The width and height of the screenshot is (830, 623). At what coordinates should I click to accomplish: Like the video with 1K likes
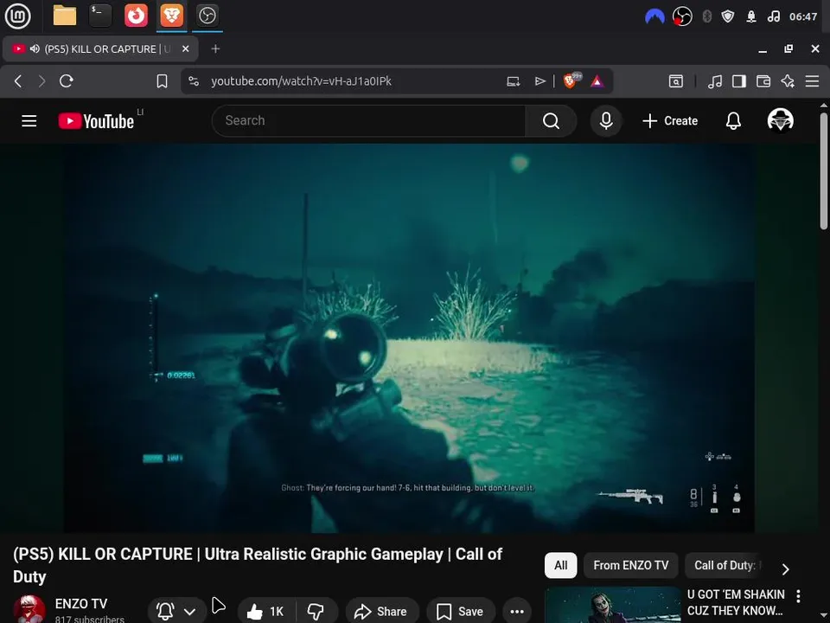pos(266,612)
